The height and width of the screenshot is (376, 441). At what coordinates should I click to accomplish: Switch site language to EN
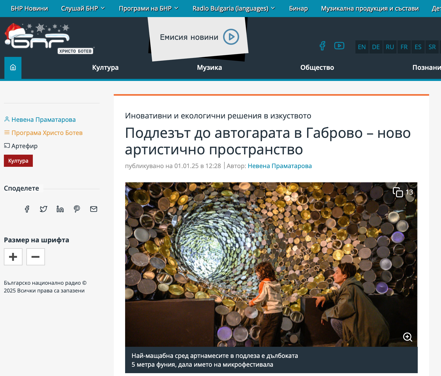[x=362, y=47]
